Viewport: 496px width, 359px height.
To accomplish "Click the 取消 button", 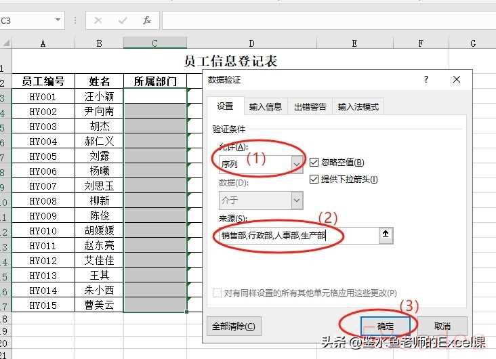I will click(442, 326).
